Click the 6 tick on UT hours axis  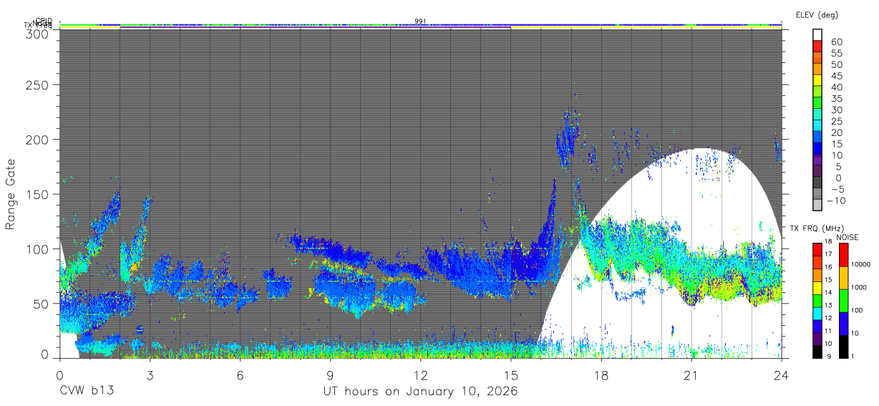click(240, 374)
